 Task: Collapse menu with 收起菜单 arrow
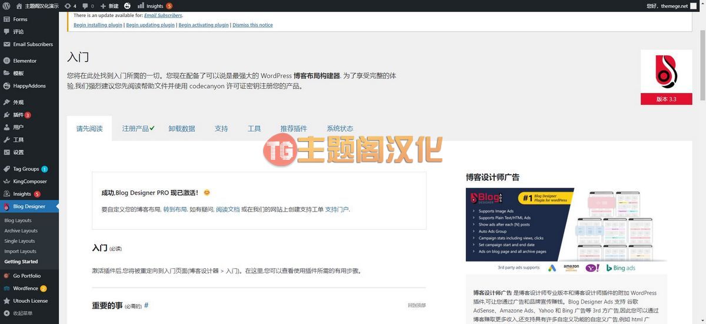[6, 313]
